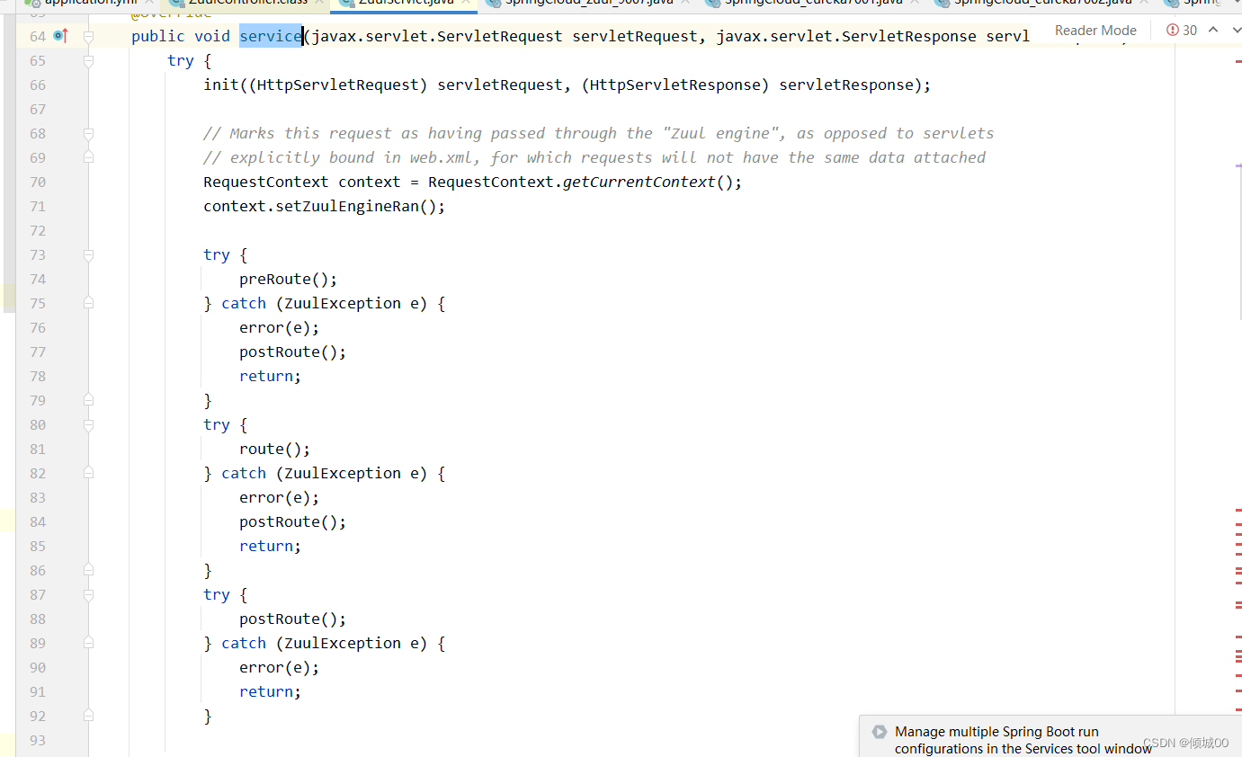The image size is (1242, 757).
Task: Jump to previous highlighted error with up arrow
Action: click(x=1212, y=30)
